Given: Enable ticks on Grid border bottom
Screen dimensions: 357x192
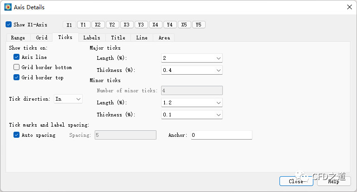Looking at the screenshot, I should pyautogui.click(x=17, y=67).
